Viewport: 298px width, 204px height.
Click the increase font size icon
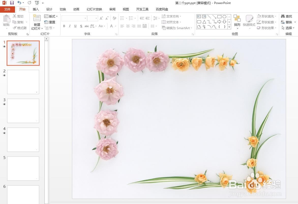click(x=101, y=18)
